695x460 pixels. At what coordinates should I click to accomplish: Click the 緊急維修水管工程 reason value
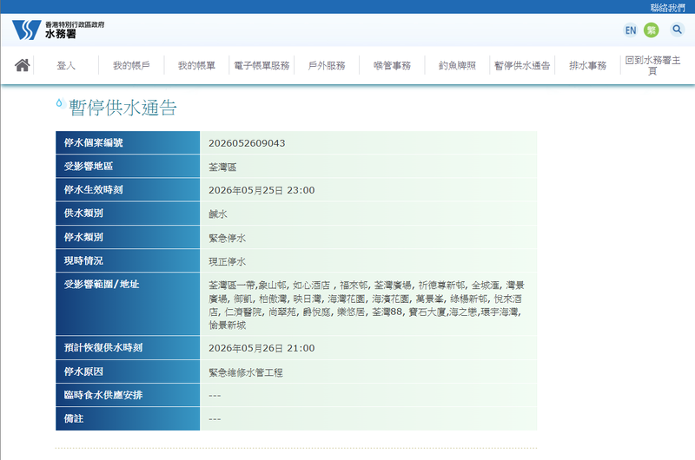tap(246, 372)
